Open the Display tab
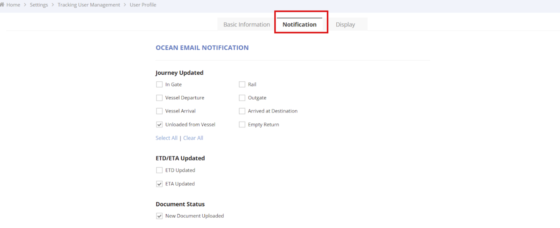 click(x=345, y=24)
